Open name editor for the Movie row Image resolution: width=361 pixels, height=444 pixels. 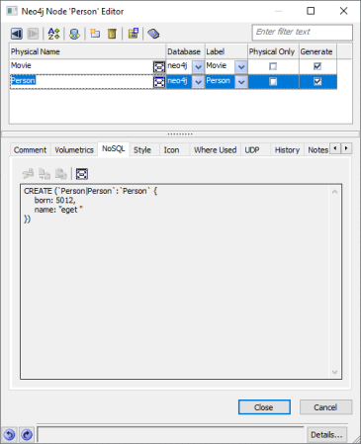[x=159, y=67]
